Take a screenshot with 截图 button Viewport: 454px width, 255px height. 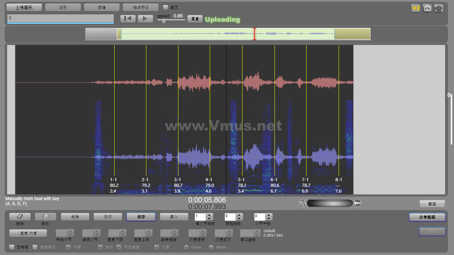pos(432,204)
